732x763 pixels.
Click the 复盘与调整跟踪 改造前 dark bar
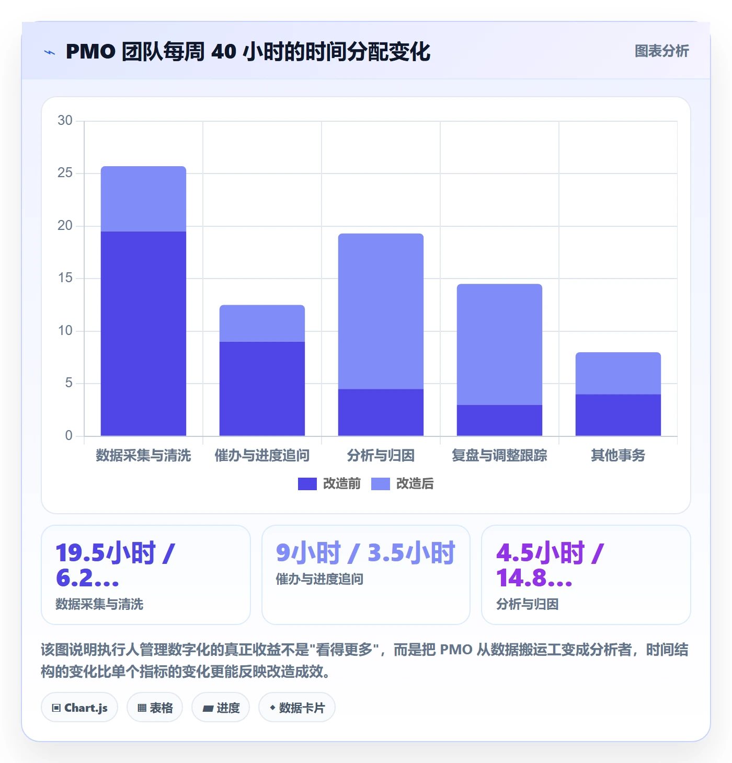(499, 420)
